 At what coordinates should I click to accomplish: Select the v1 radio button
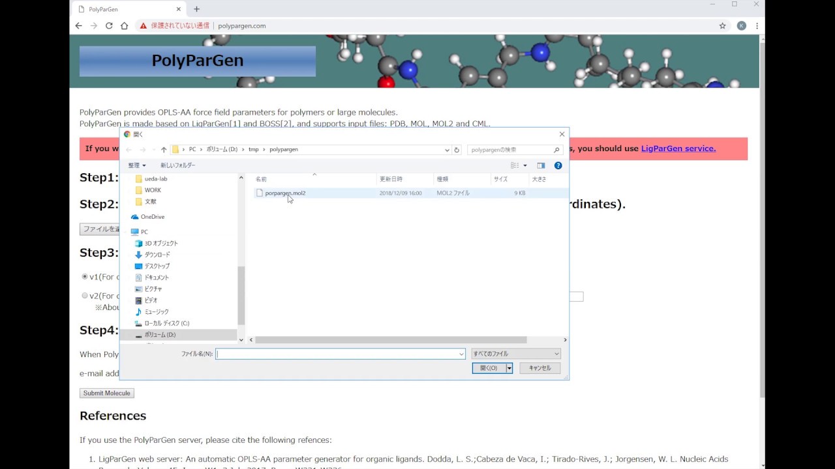click(84, 277)
